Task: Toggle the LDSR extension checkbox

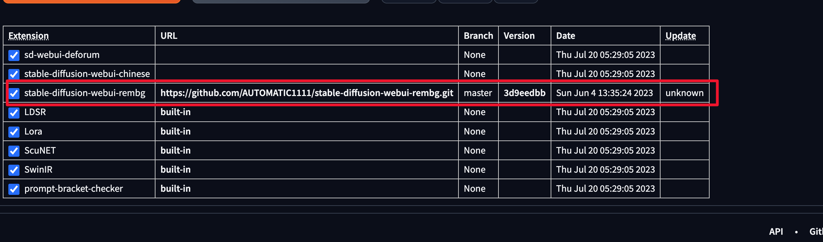Action: (x=14, y=113)
